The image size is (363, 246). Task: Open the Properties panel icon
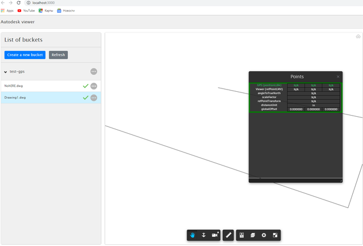tap(242, 235)
